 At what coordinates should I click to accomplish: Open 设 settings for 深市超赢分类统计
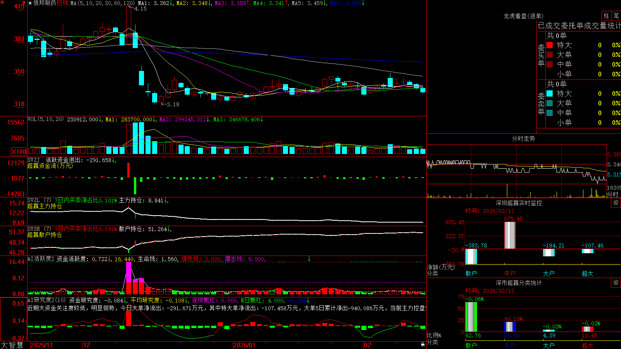tap(616, 283)
